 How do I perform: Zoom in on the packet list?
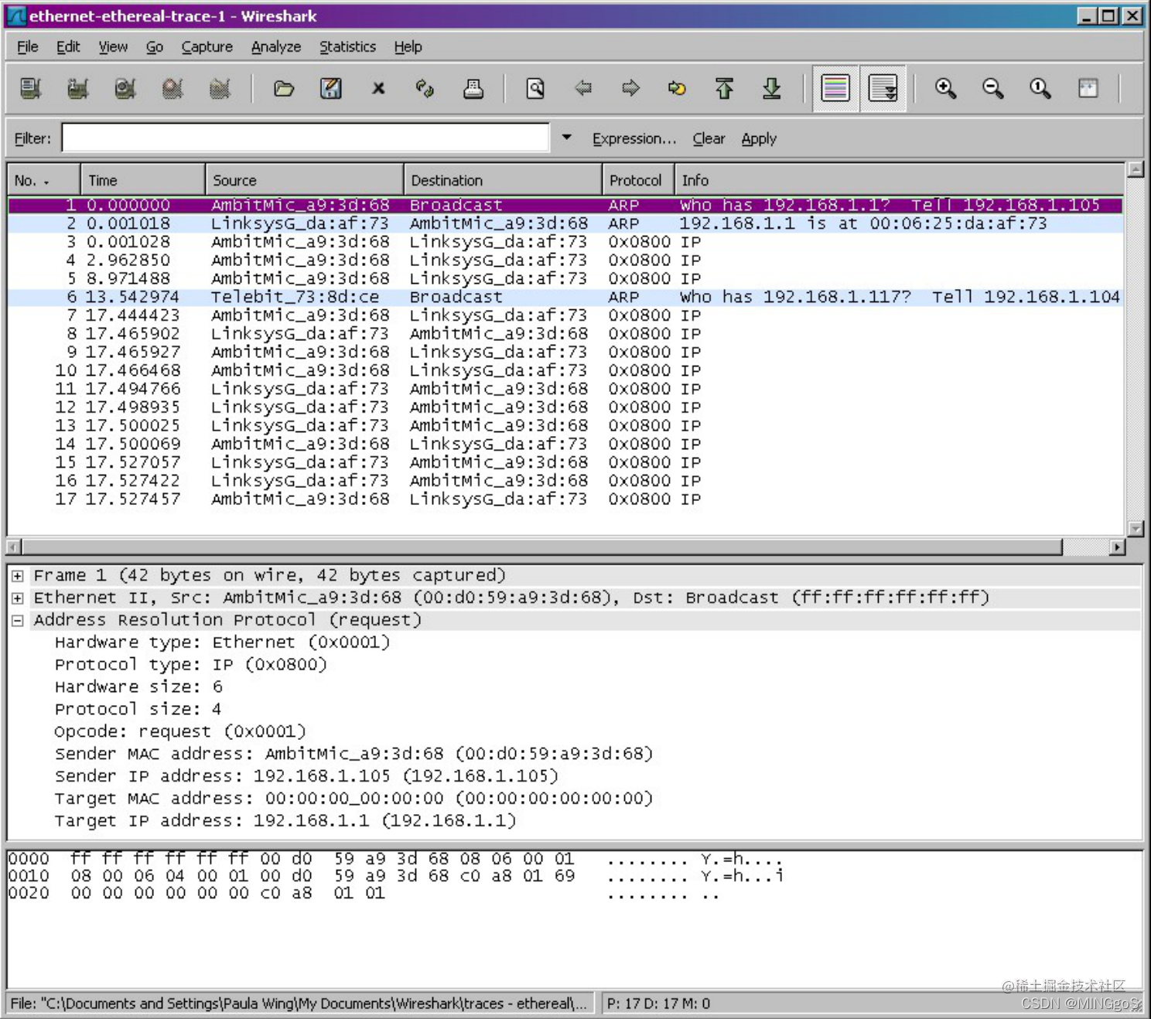945,88
